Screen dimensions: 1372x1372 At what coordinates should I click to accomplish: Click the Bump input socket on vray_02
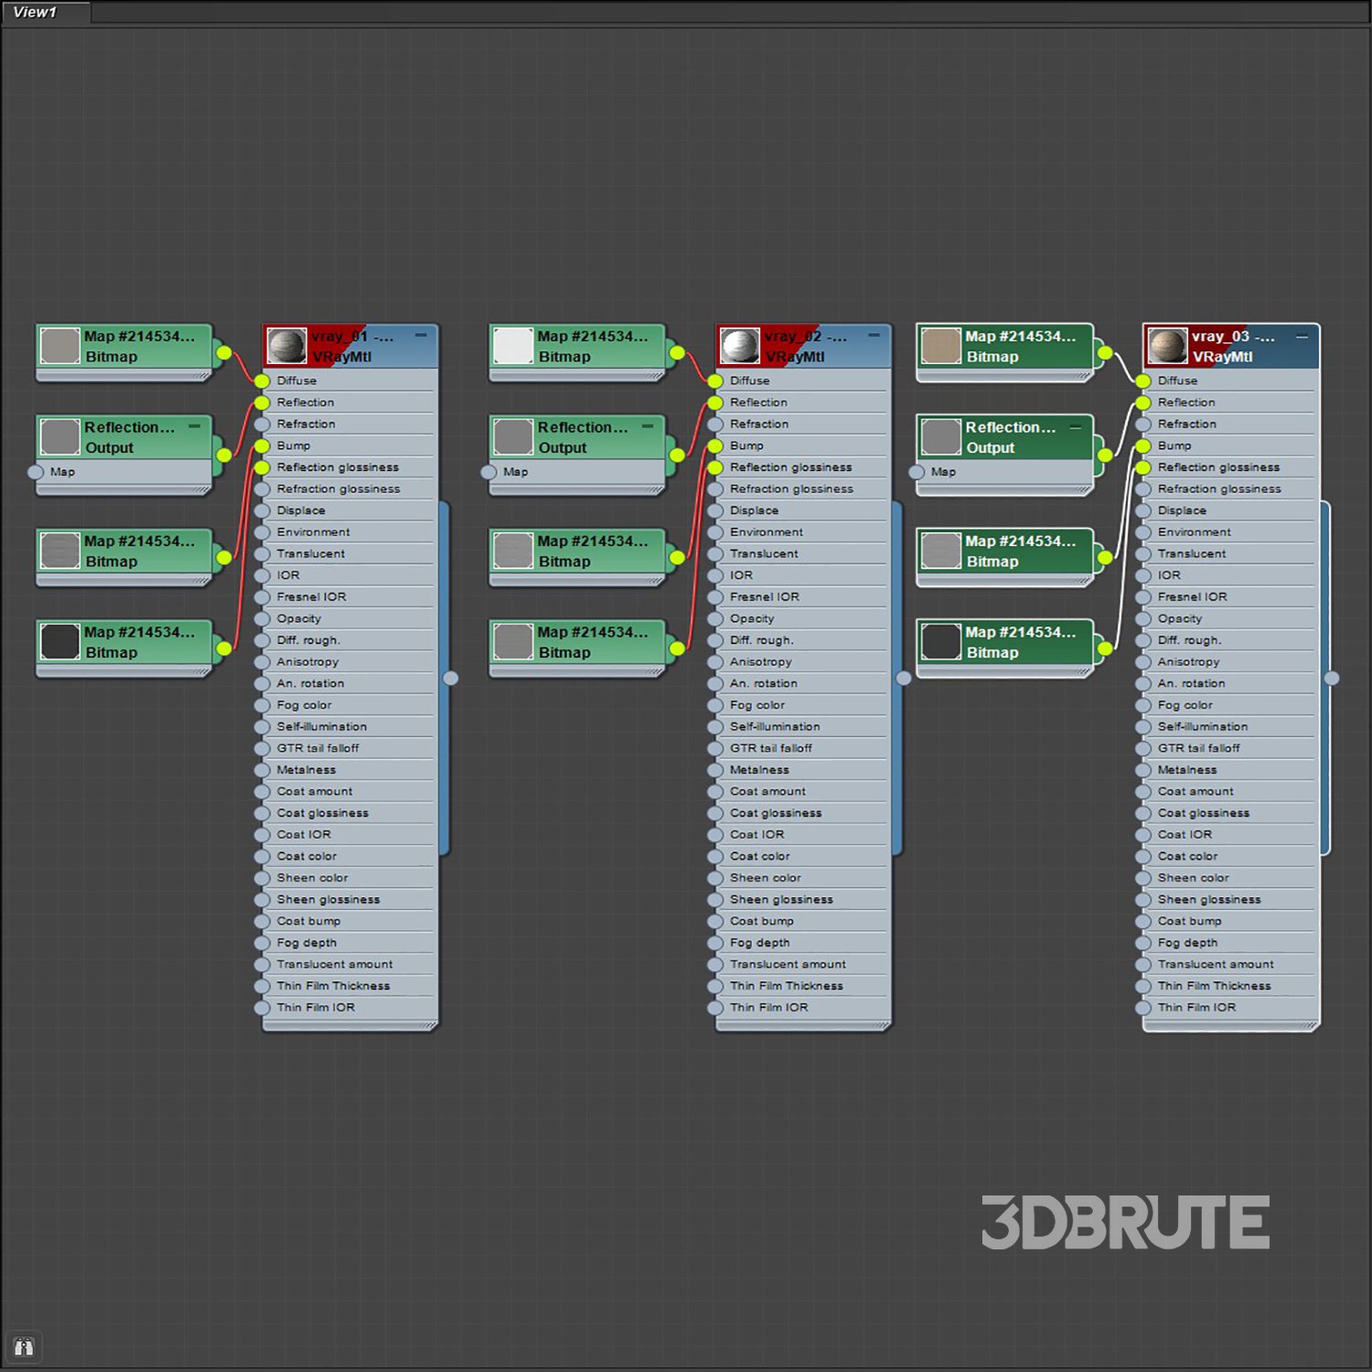pos(715,446)
